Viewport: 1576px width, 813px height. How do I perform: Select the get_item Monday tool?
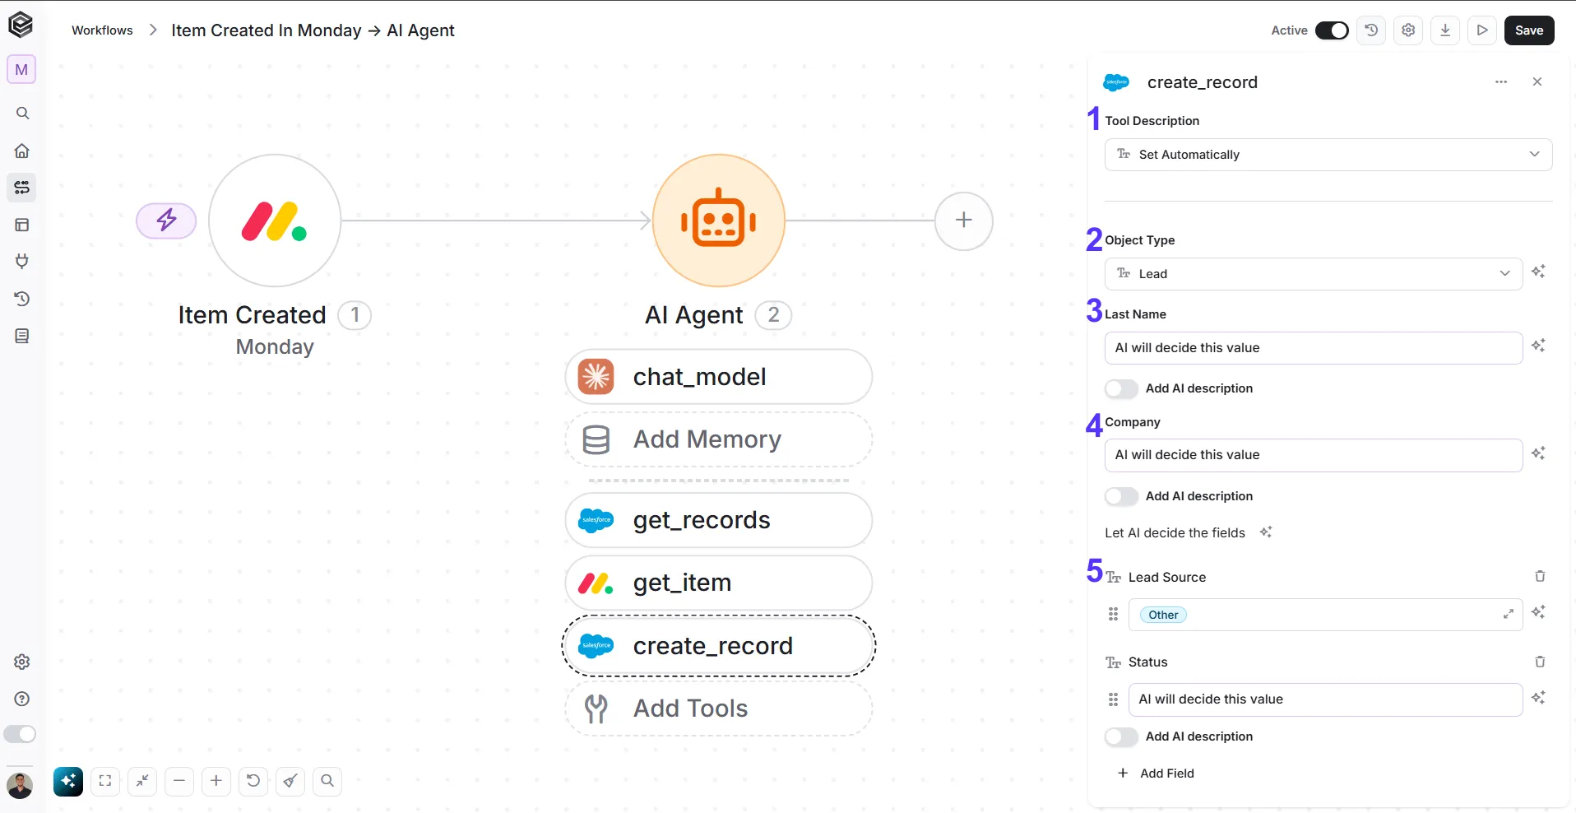(719, 583)
